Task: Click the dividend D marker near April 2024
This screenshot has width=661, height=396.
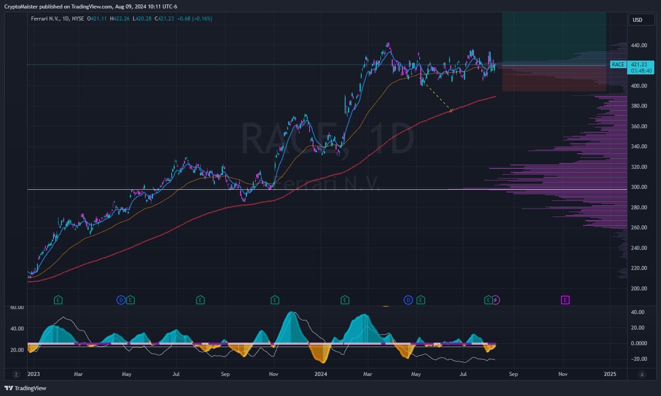Action: pyautogui.click(x=408, y=300)
